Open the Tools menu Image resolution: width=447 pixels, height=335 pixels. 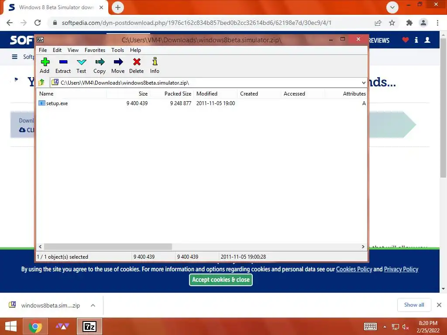coord(117,50)
